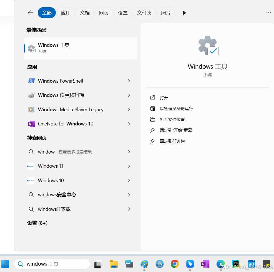Open the Paint palette app on taskbar
Screen dimensions: 274x272
pos(144,264)
